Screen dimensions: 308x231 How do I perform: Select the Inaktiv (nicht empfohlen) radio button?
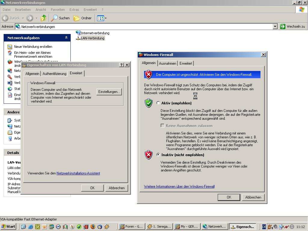click(158, 155)
